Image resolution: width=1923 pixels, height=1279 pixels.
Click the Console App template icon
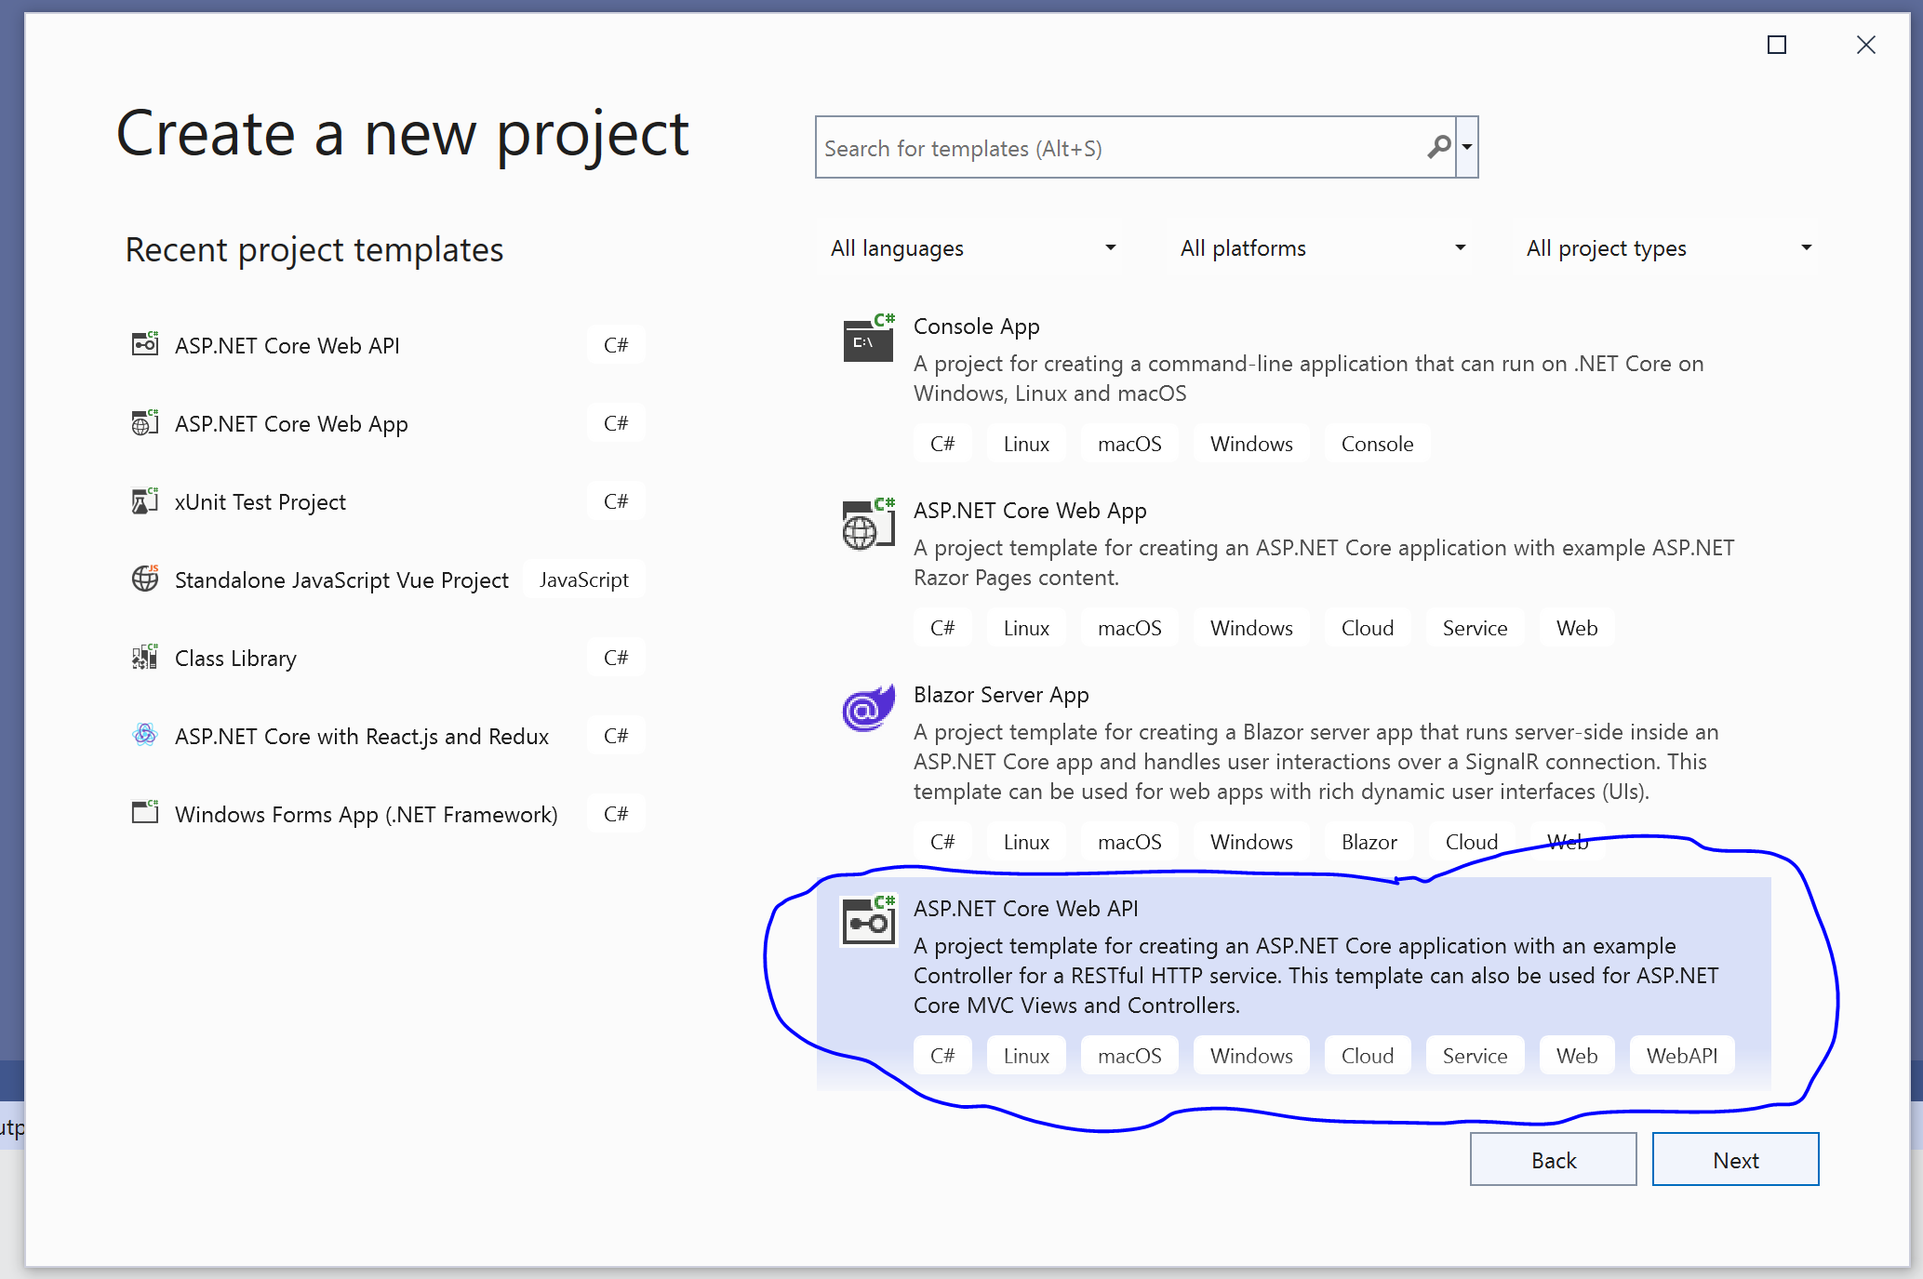coord(868,339)
